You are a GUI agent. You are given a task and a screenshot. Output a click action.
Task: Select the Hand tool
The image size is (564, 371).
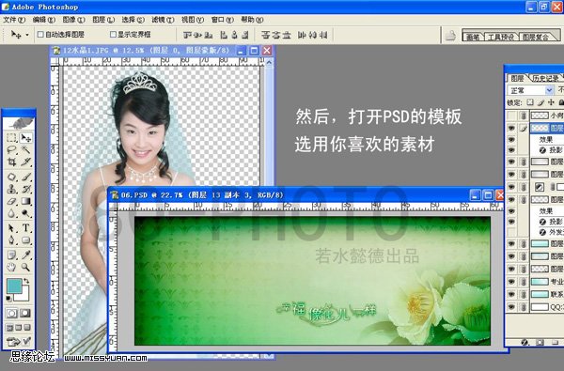coord(11,267)
